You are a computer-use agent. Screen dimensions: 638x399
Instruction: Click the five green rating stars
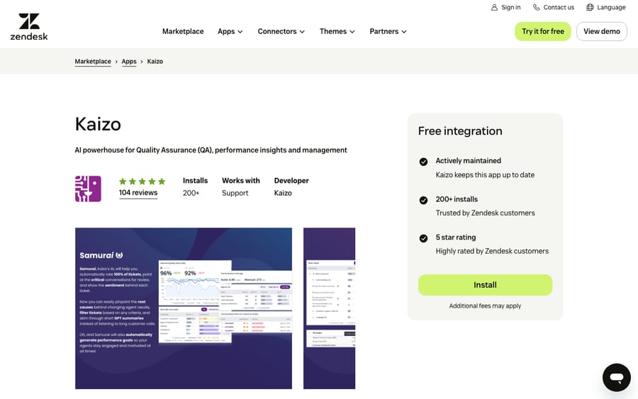pos(142,181)
